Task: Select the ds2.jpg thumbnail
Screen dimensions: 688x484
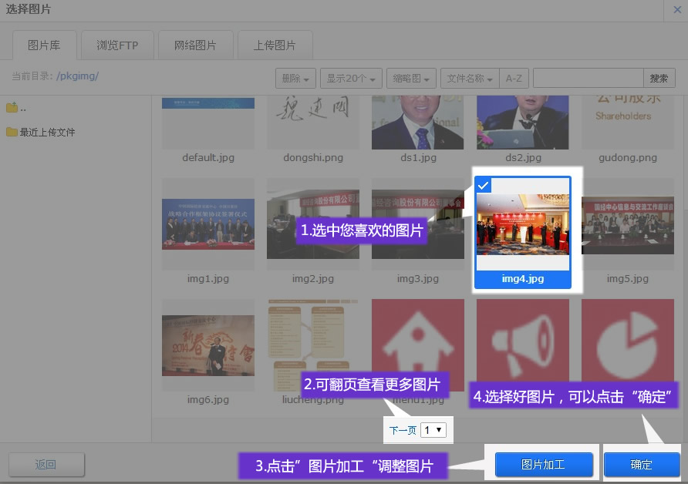Action: [523, 123]
